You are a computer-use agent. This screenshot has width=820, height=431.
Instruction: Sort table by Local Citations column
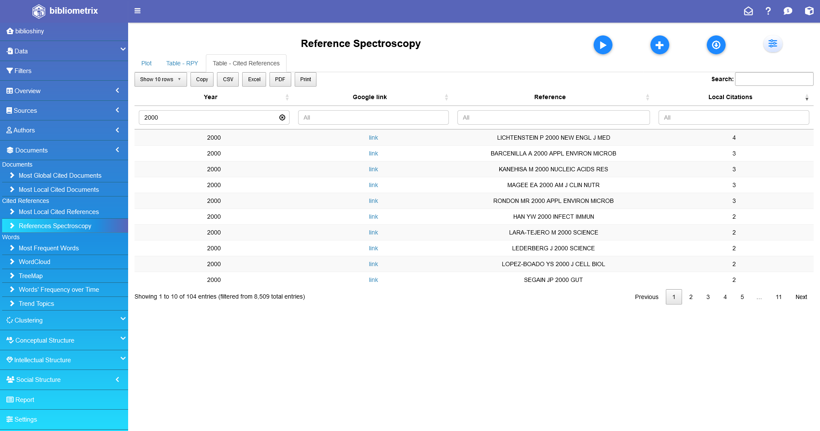click(730, 97)
